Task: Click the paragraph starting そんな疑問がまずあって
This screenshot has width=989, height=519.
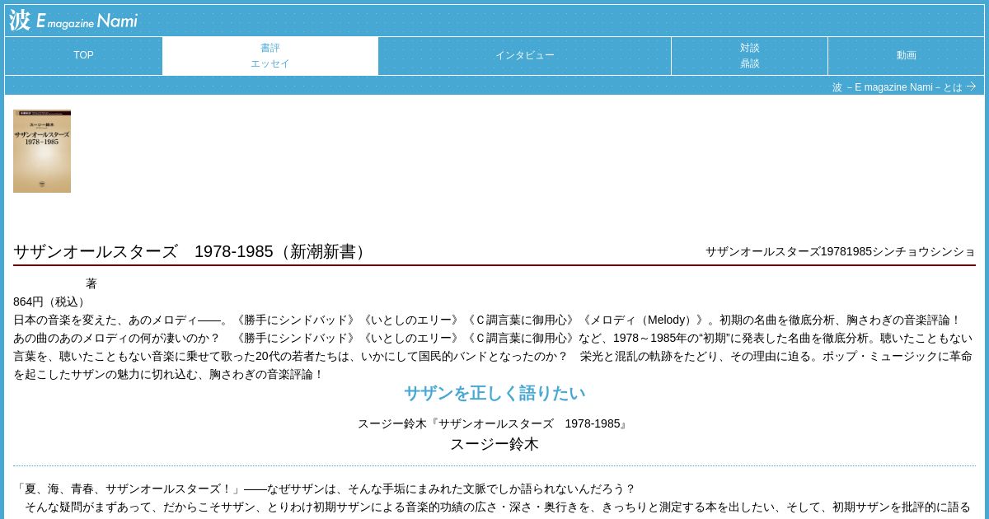Action: coord(498,507)
